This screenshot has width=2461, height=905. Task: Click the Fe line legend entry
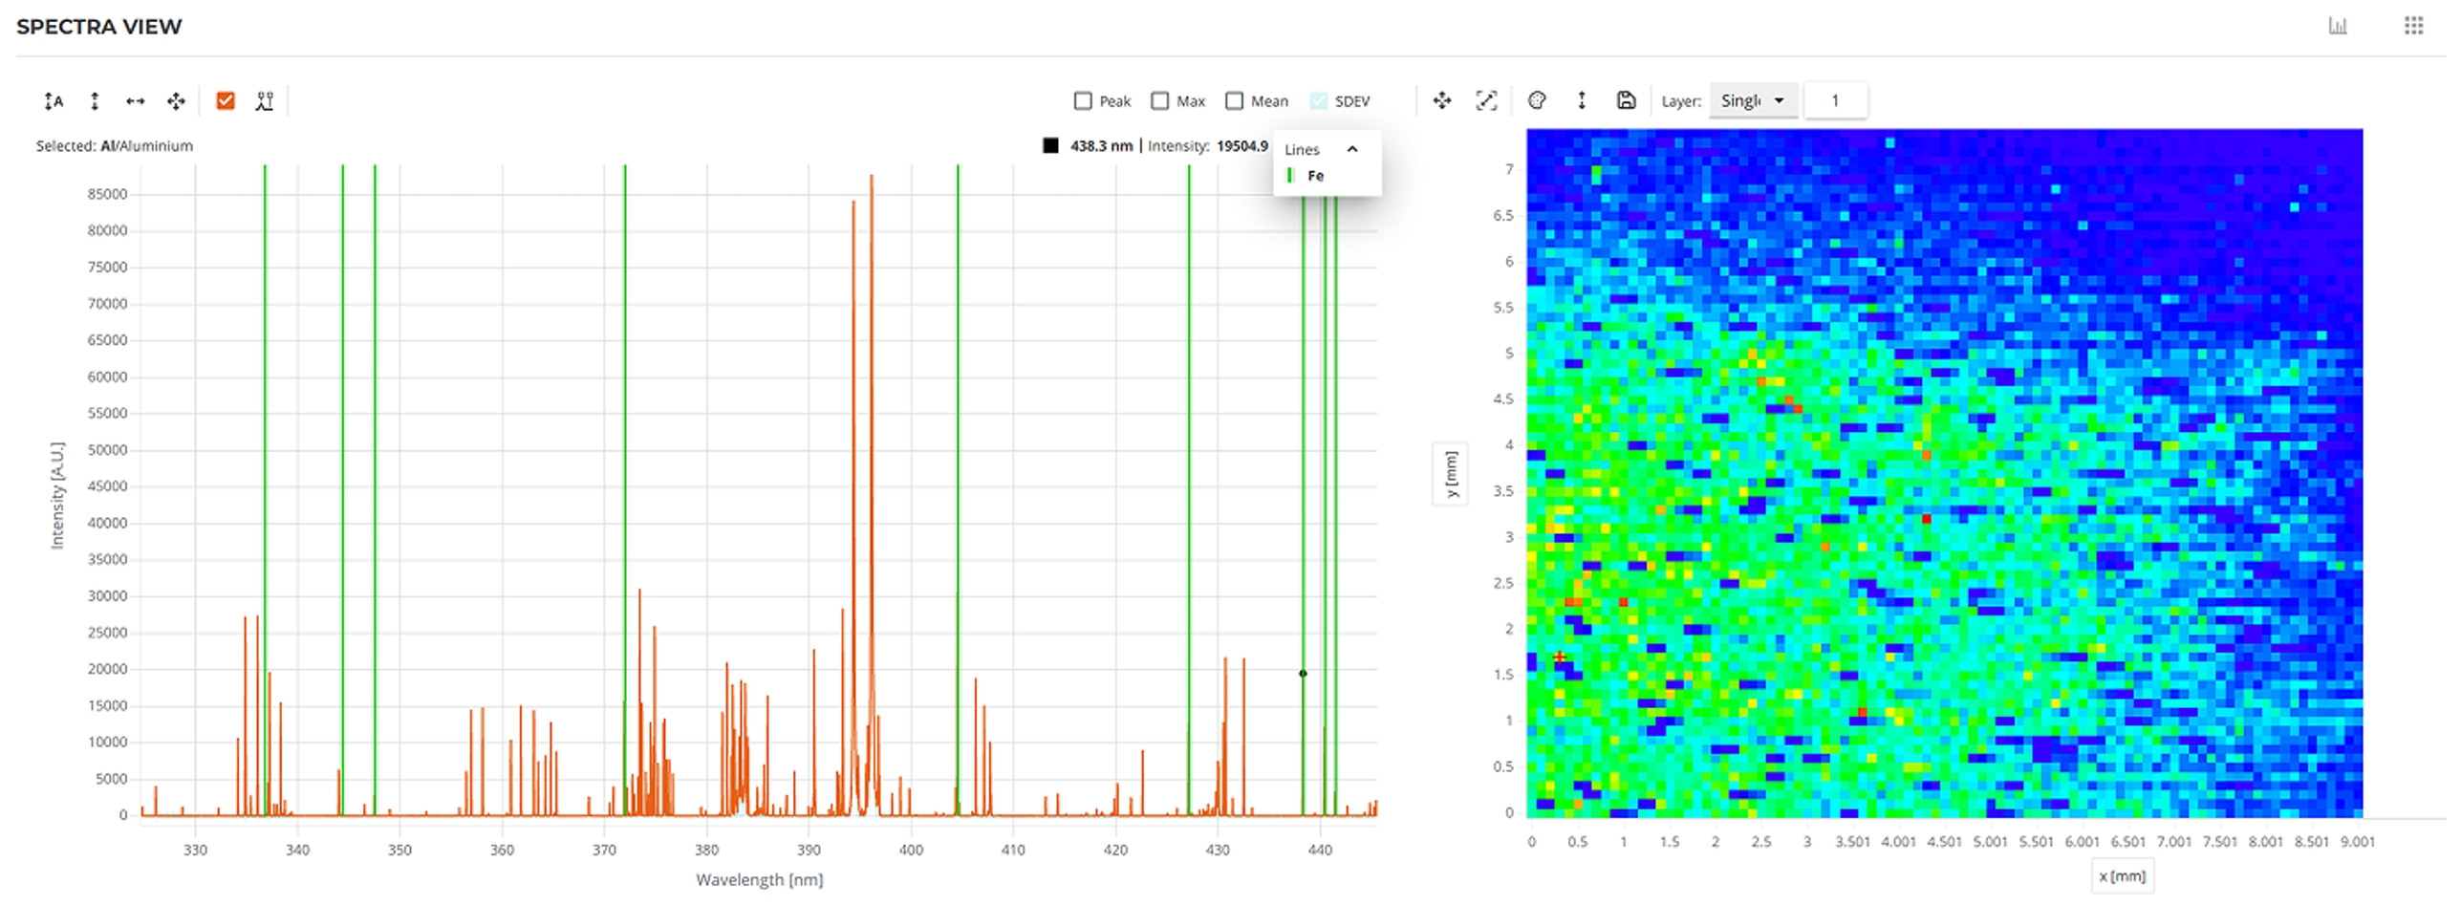click(1315, 176)
